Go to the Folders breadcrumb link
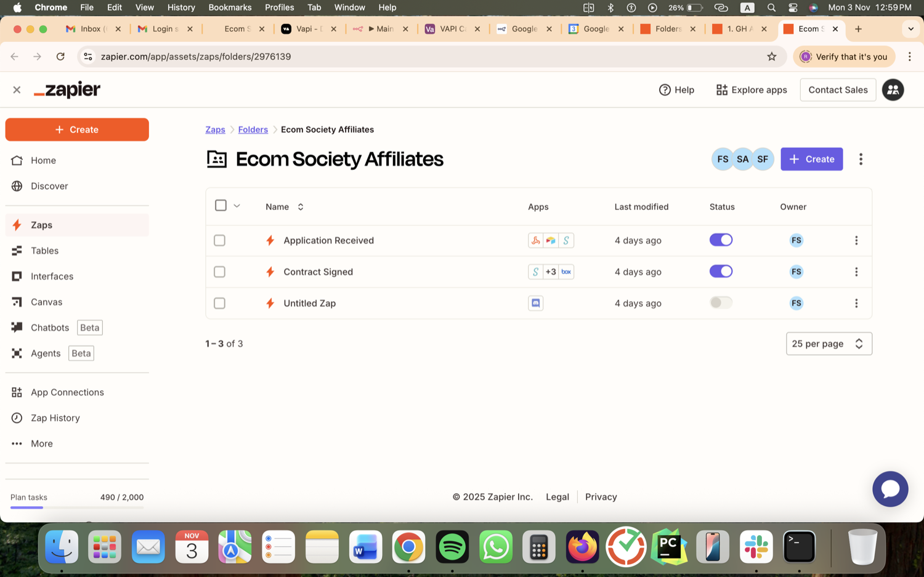 (x=253, y=129)
